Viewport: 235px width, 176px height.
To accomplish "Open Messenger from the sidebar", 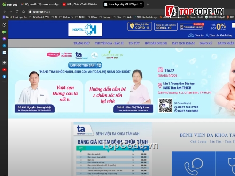I will (x=4, y=38).
